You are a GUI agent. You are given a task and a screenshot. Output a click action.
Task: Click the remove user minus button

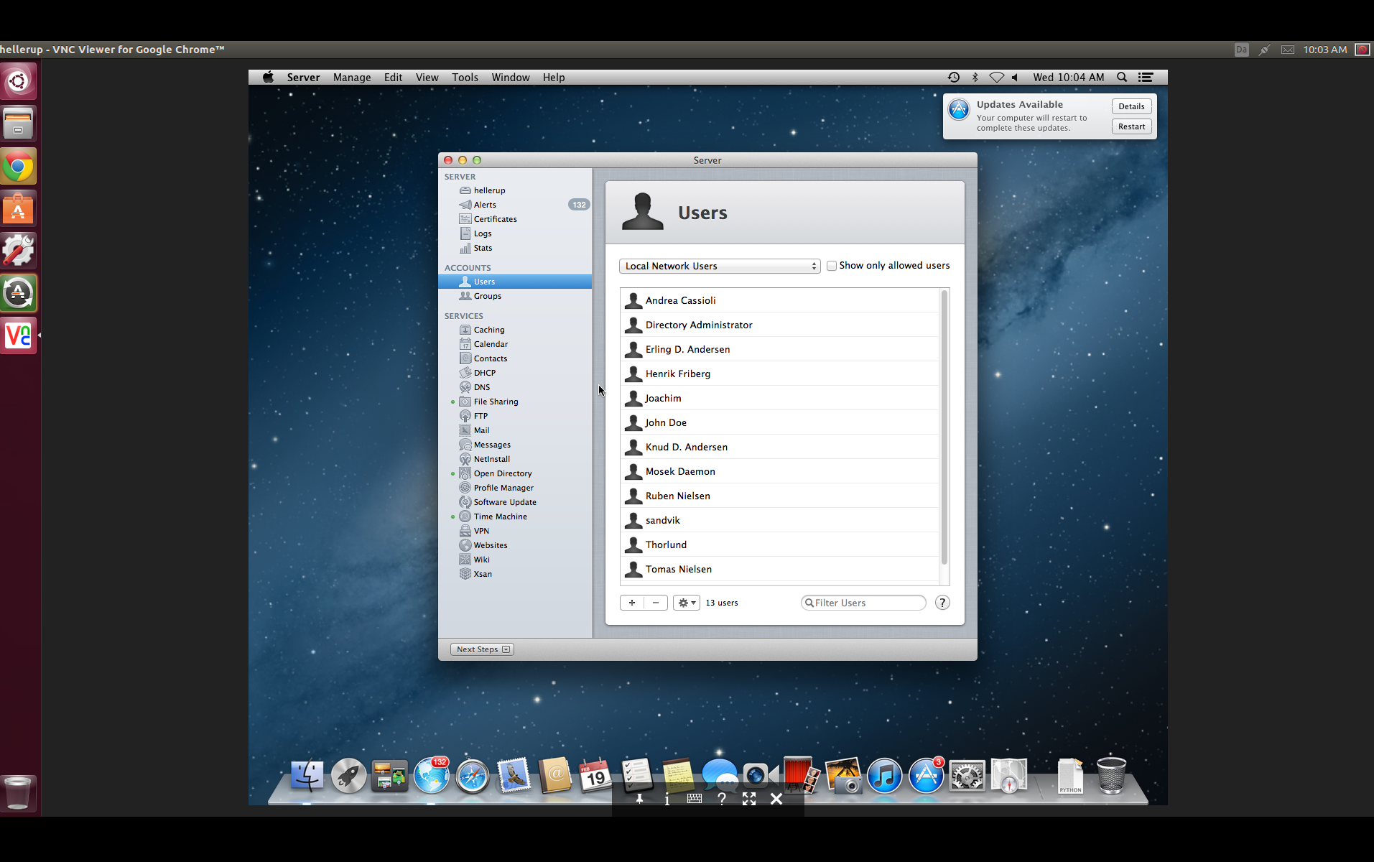[656, 603]
